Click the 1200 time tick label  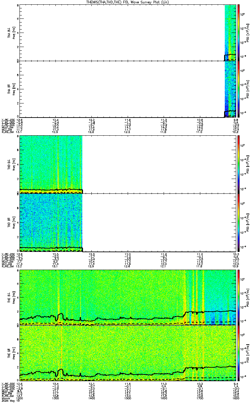[x=19, y=398]
